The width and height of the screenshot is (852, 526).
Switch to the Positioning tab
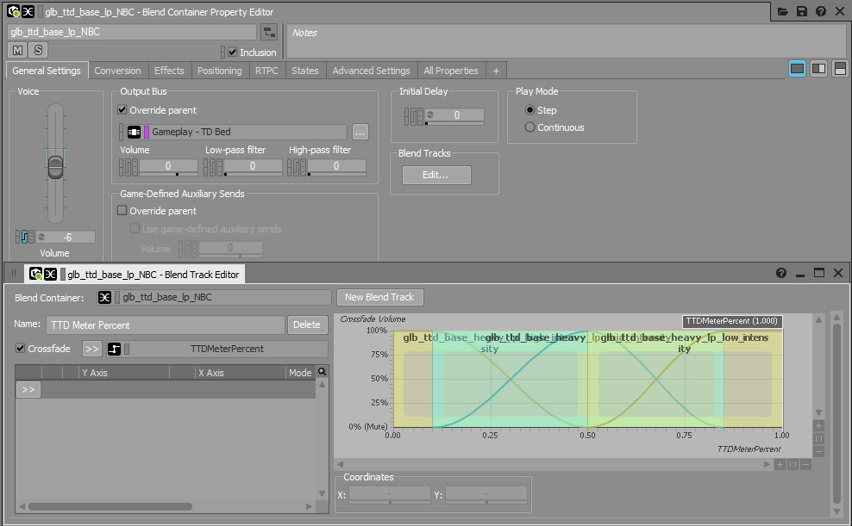pos(220,71)
